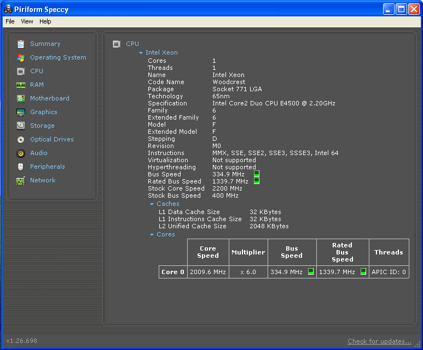Open the Operating System section
The width and height of the screenshot is (423, 350).
click(x=58, y=58)
